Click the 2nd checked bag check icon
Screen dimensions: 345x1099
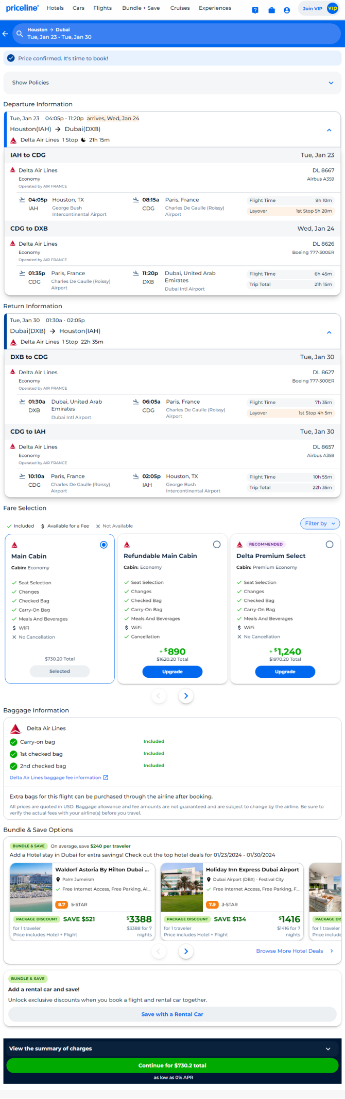14,766
